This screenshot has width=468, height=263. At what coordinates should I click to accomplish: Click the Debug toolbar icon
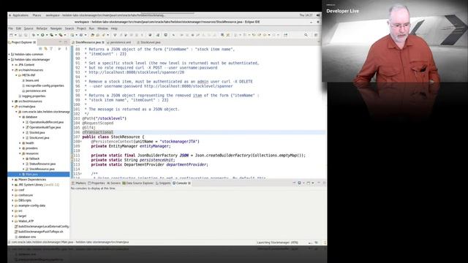click(x=34, y=35)
